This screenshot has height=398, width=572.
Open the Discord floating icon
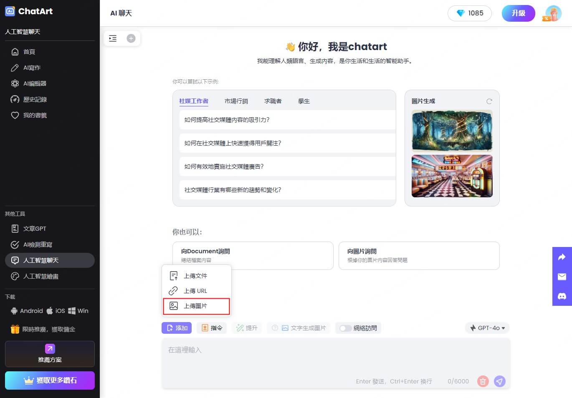[562, 296]
